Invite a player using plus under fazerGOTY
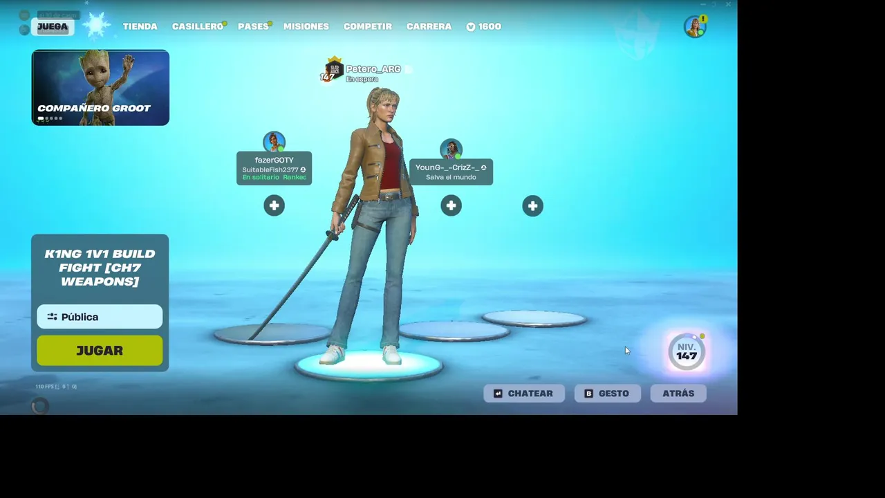 274,205
